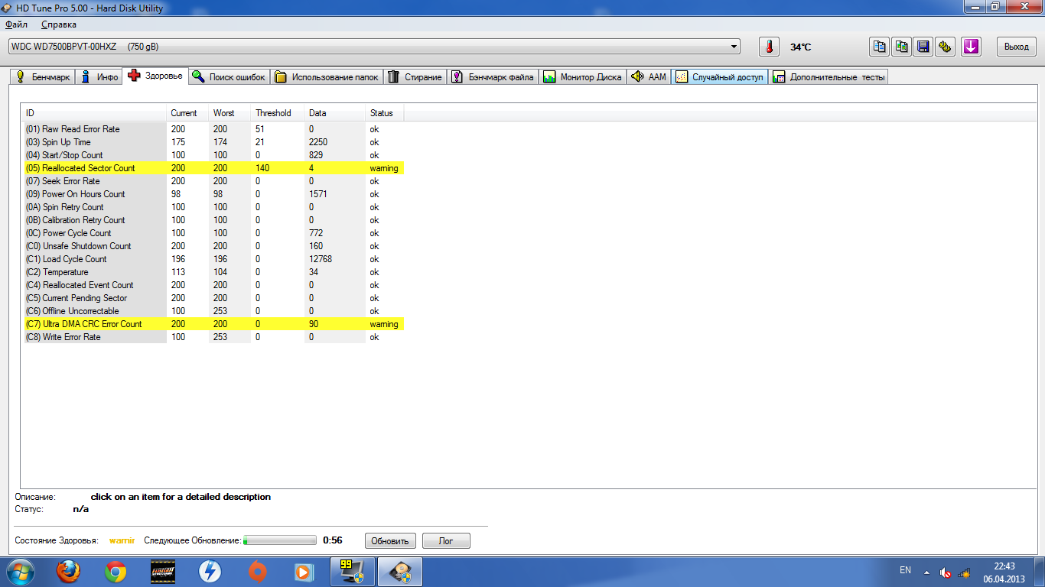Viewport: 1045px width, 587px height.
Task: Open Windows Media Player from taskbar
Action: click(x=304, y=572)
